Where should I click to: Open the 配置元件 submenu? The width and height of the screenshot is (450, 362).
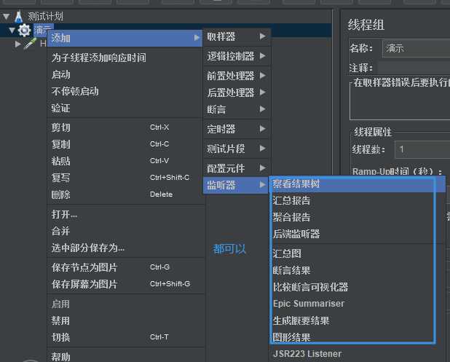(x=237, y=168)
